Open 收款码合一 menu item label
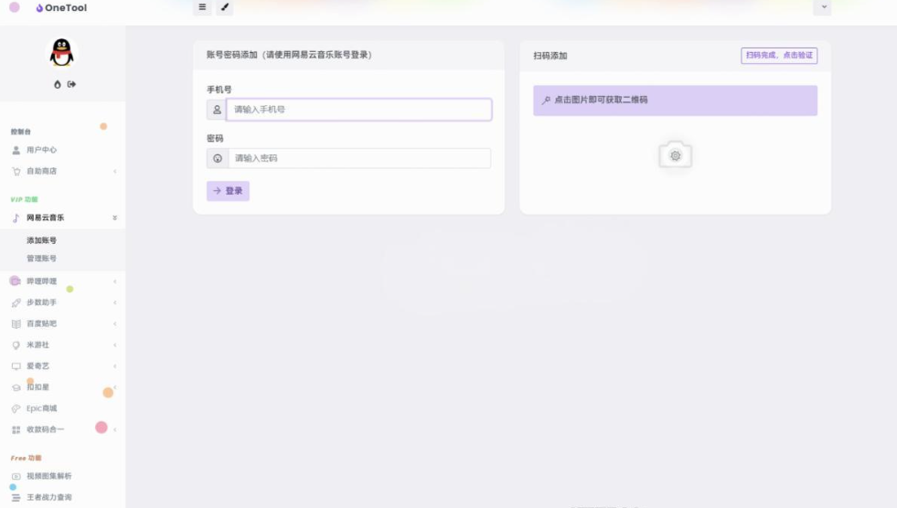The width and height of the screenshot is (897, 508). coord(45,429)
